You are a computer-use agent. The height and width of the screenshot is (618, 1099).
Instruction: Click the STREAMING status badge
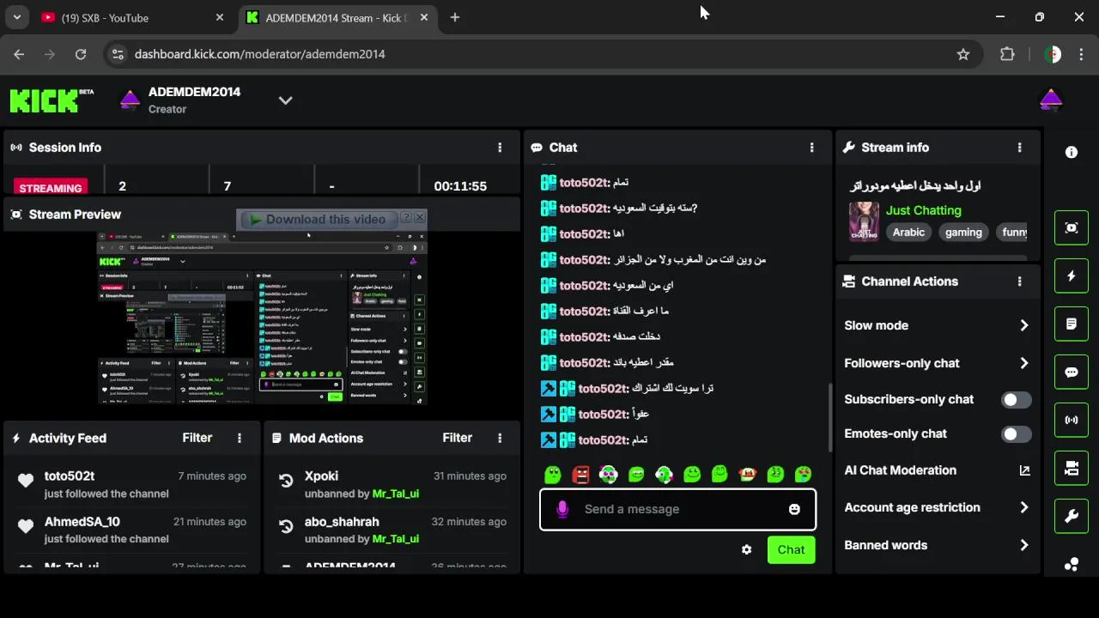(51, 188)
